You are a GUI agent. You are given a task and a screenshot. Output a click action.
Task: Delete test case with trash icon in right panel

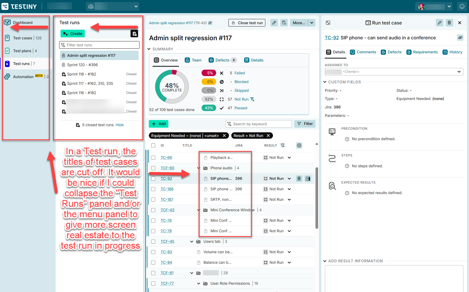(449, 23)
